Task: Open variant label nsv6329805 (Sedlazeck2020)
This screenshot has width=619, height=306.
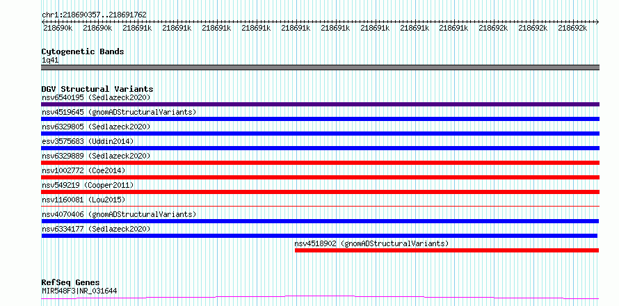Action: tap(96, 127)
